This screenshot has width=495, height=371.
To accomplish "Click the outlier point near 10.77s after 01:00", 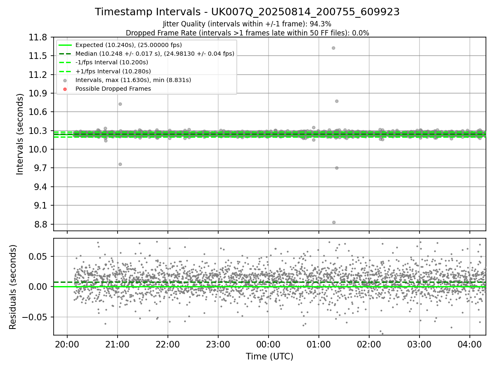I will [337, 101].
